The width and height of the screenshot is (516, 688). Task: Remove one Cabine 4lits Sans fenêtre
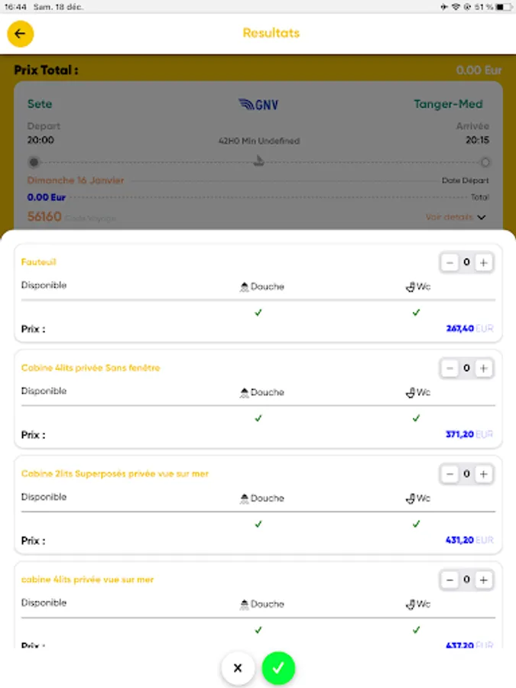(449, 368)
